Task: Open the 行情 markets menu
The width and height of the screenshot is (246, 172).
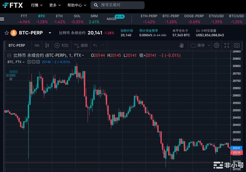Action: coord(37,5)
